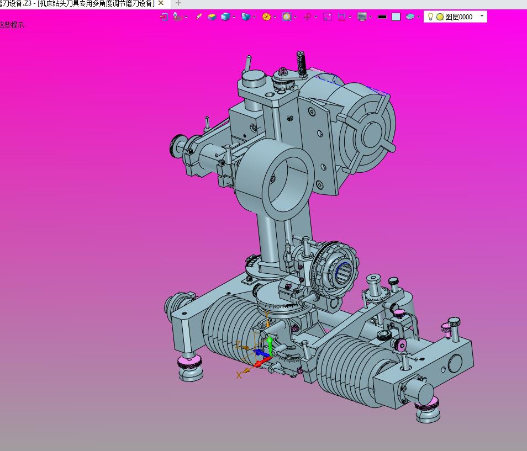Open dropdown beside the orange circle icon
This screenshot has height=451, width=527.
[275, 17]
